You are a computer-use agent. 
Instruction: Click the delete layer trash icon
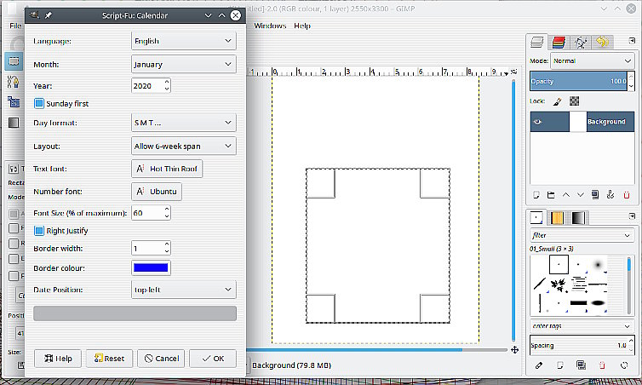(x=627, y=195)
